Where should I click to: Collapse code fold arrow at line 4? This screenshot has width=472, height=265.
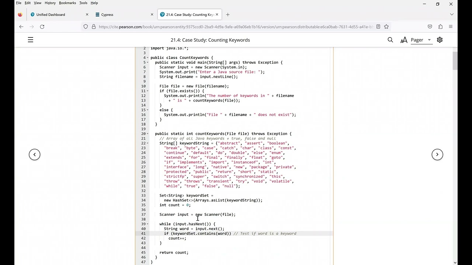point(147,58)
